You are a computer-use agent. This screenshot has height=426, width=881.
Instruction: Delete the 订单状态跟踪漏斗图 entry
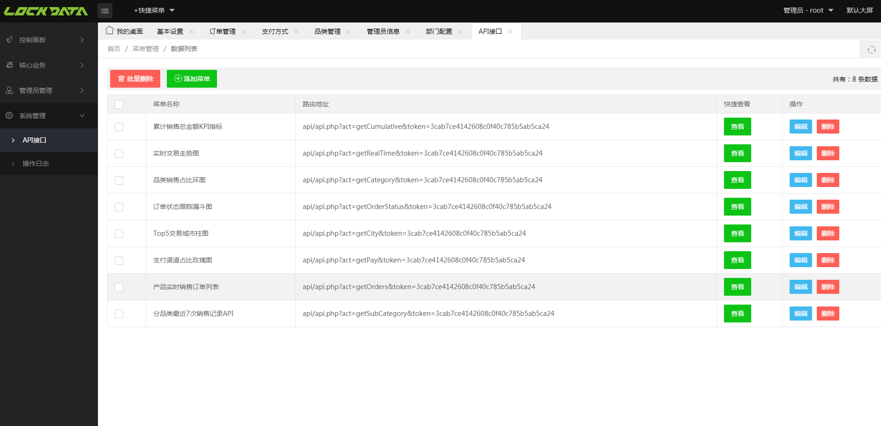click(828, 207)
